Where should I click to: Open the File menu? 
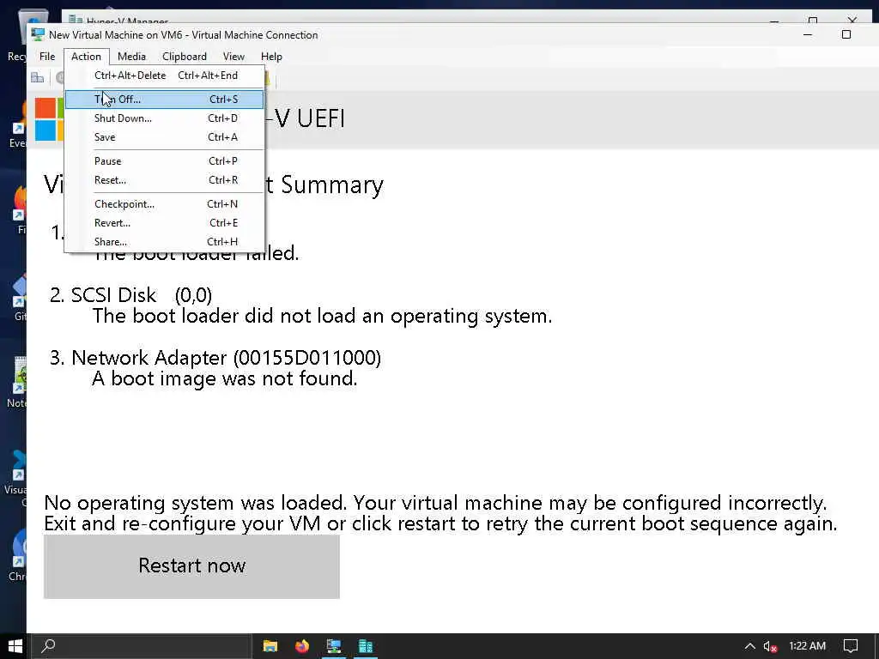pyautogui.click(x=47, y=57)
